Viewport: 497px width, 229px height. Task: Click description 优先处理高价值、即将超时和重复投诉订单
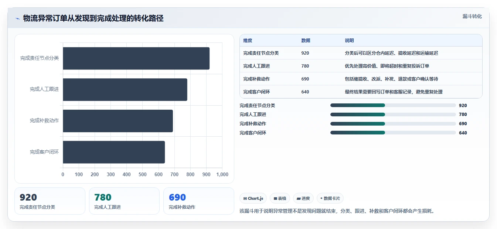click(387, 66)
